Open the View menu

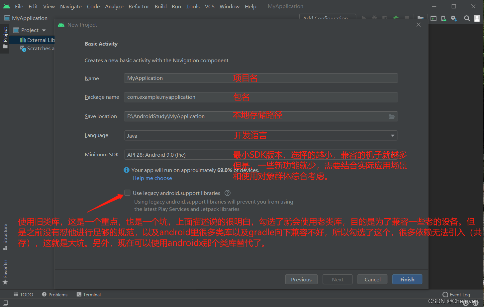click(49, 6)
